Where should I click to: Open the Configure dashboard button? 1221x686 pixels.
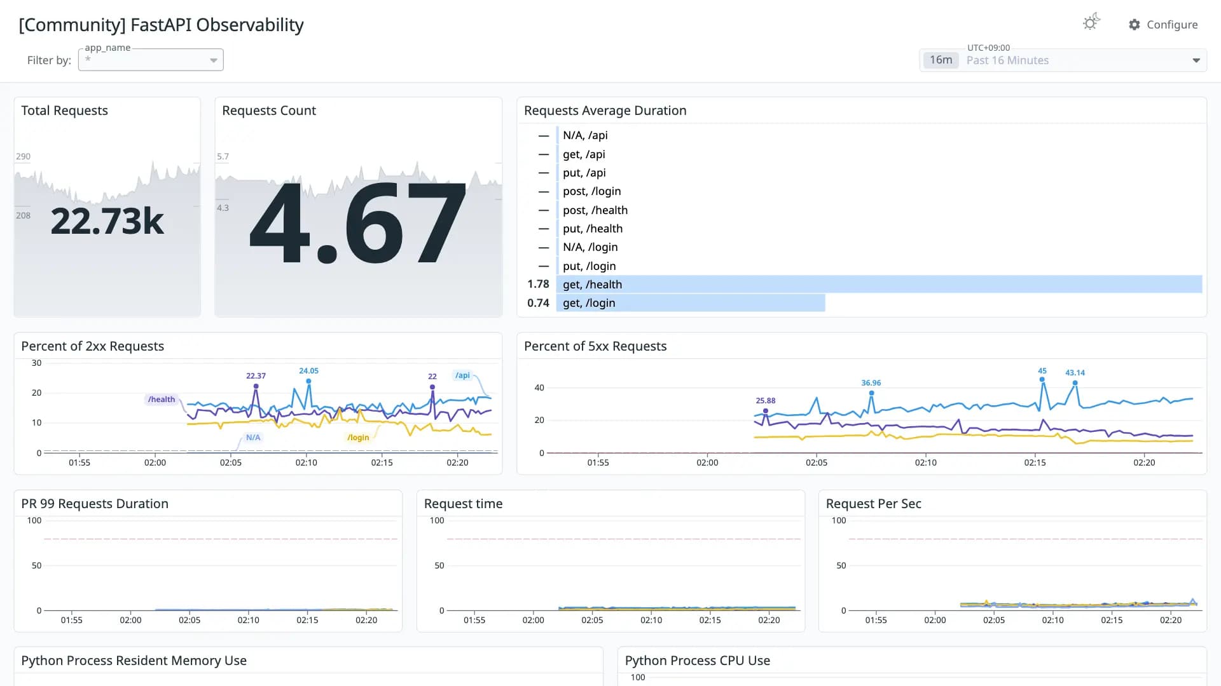click(x=1163, y=24)
